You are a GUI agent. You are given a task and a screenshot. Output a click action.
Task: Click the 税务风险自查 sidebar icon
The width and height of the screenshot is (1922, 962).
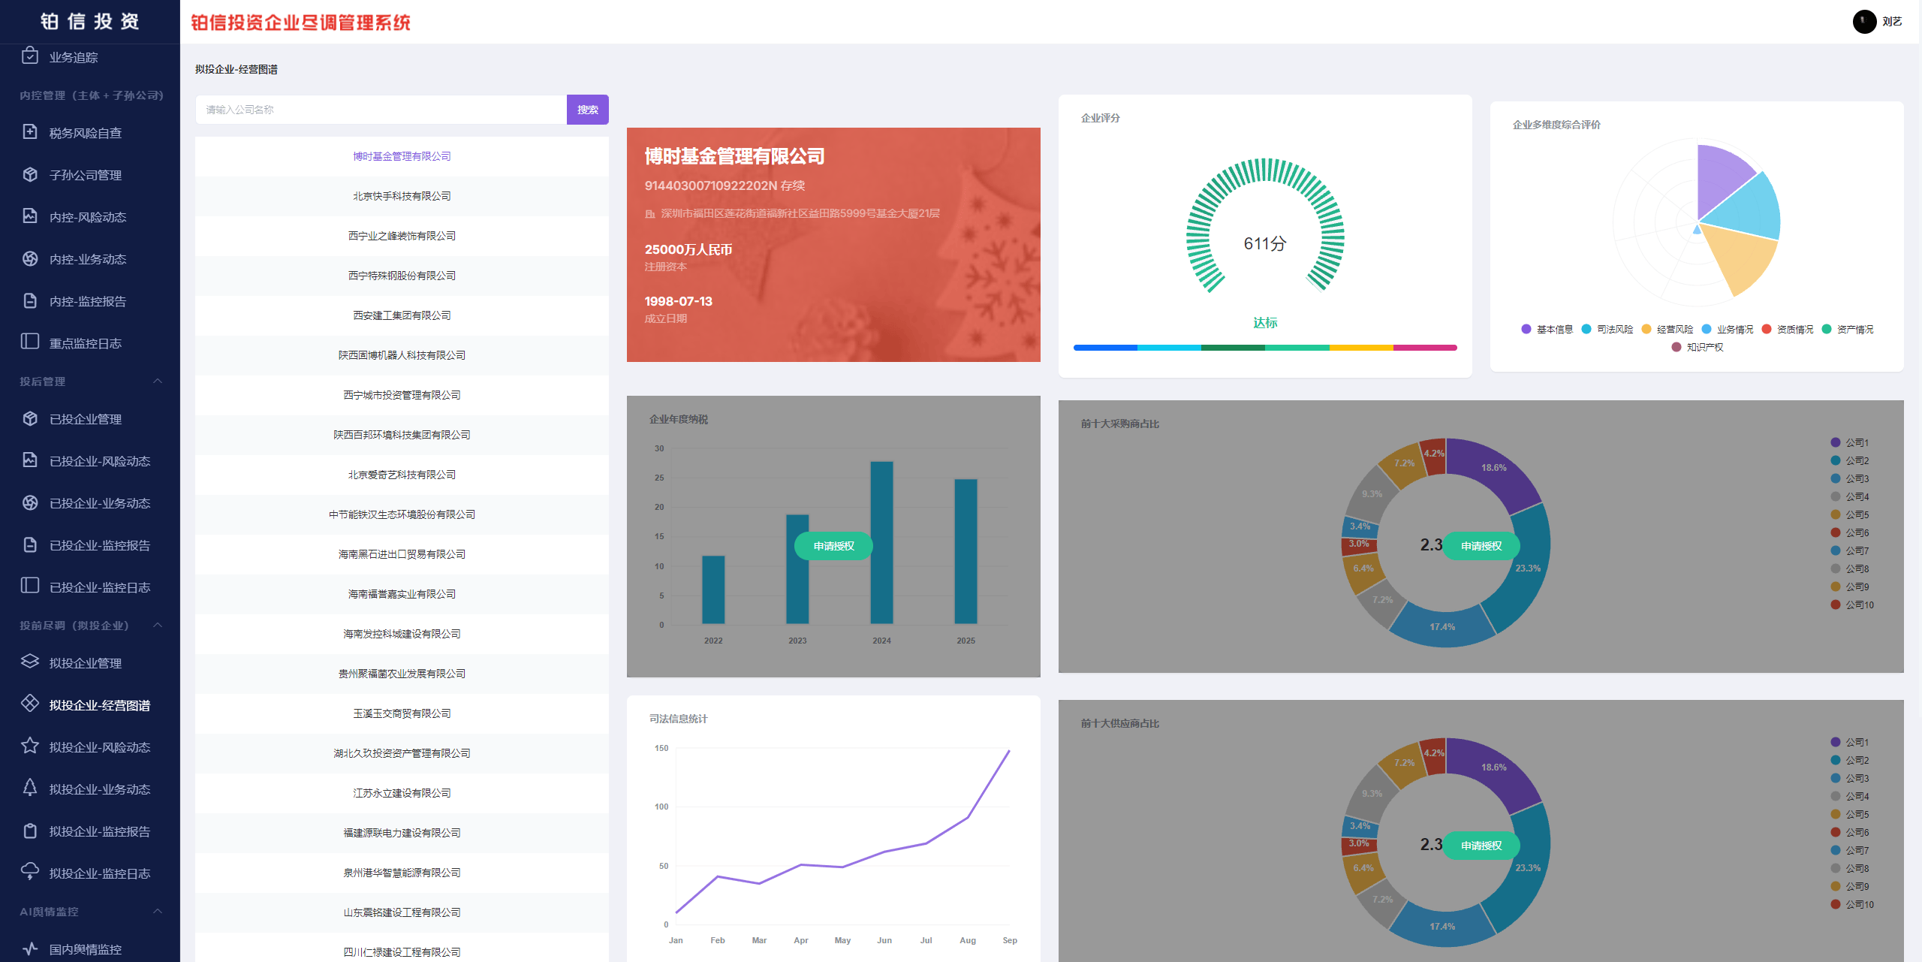point(30,132)
